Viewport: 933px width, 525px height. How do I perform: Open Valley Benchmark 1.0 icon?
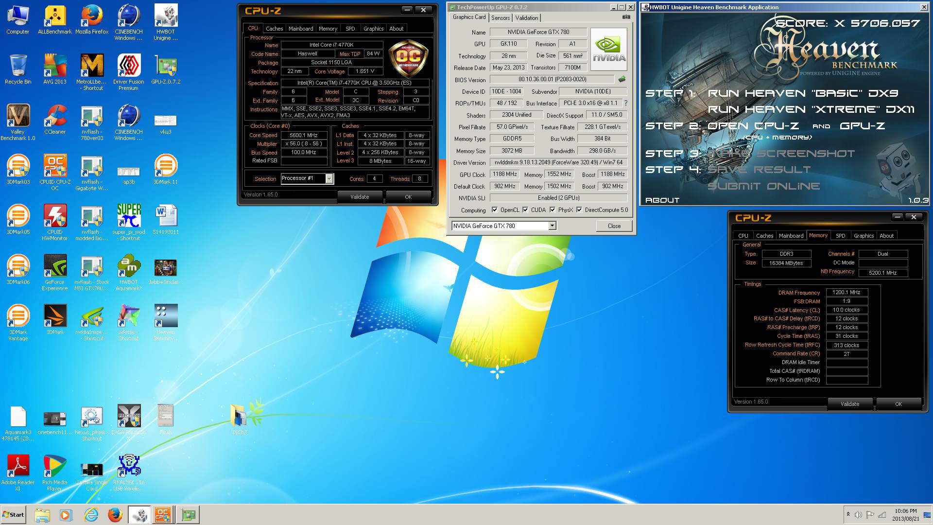point(18,122)
